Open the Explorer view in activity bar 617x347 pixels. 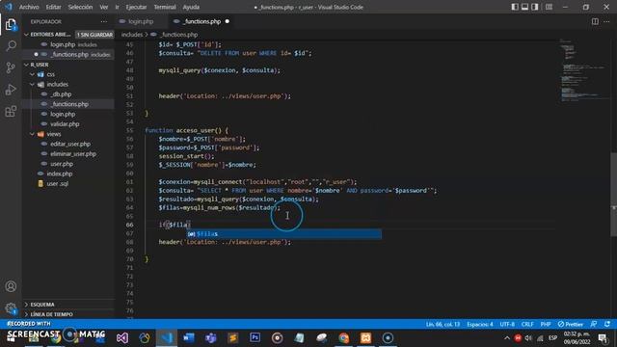point(11,25)
